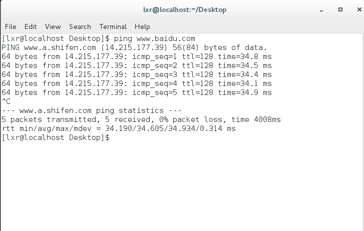Open the Search menu
Viewport: 364px width, 231px height.
[x=80, y=26]
